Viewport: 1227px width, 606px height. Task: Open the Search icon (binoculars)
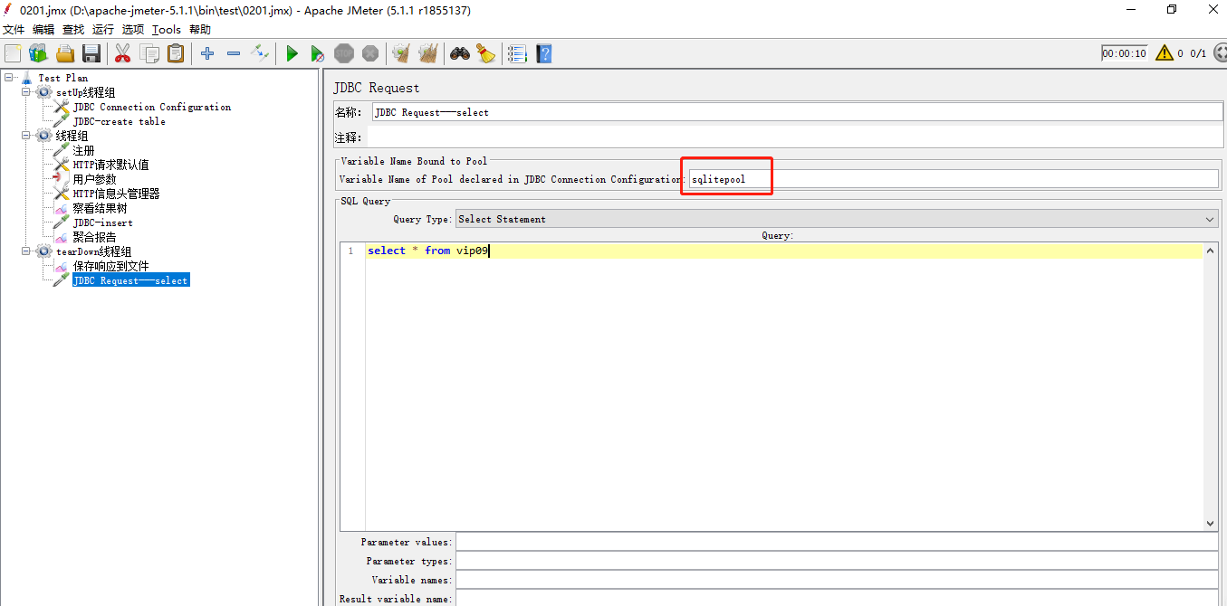point(460,53)
